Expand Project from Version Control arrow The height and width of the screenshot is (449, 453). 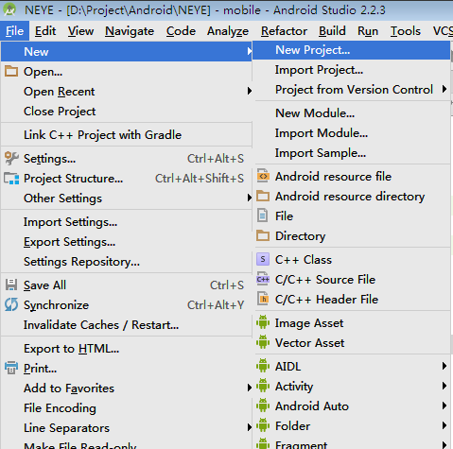[x=444, y=89]
